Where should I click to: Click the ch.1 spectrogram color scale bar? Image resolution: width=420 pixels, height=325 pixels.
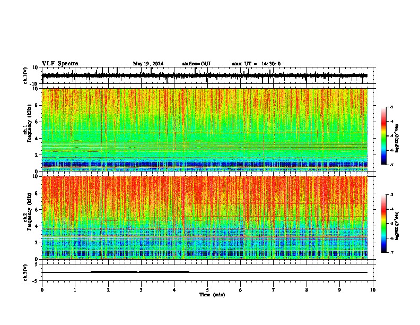click(x=384, y=136)
